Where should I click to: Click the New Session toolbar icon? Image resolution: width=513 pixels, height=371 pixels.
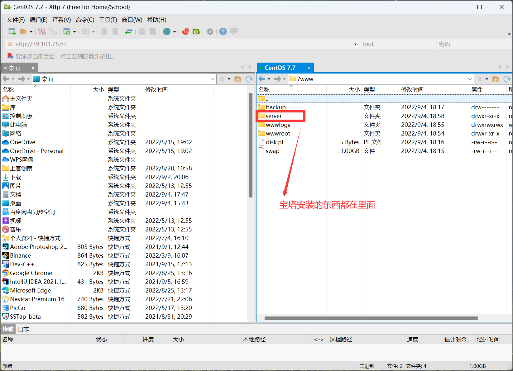(x=12, y=31)
